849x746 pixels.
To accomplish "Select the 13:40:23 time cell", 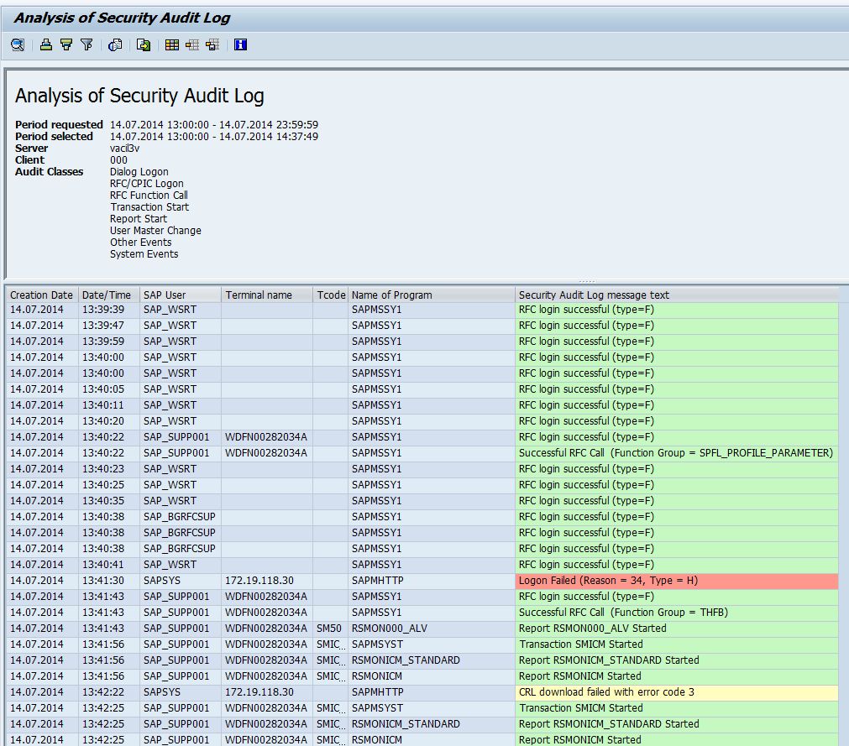I will coord(109,469).
